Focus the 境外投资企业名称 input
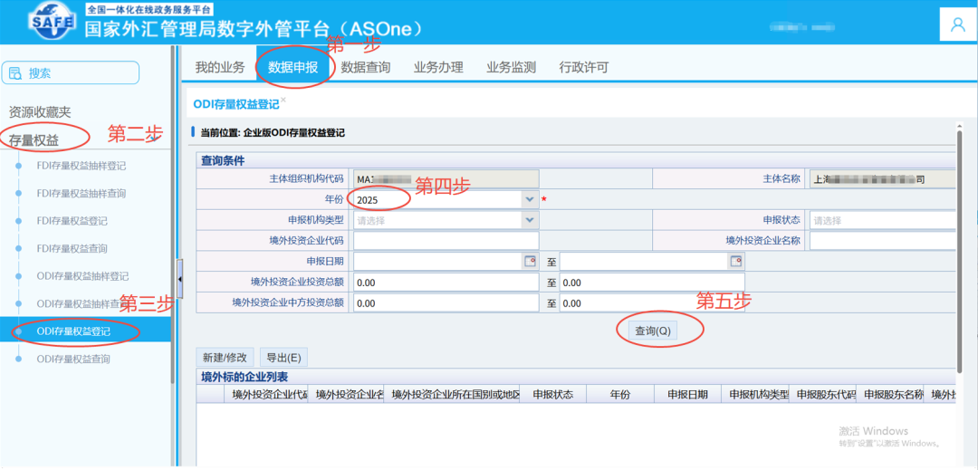Viewport: 978px width, 470px height. point(883,241)
